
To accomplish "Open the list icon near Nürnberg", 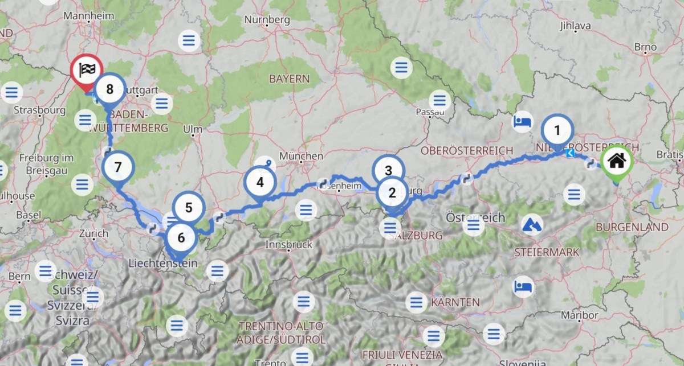I will [188, 41].
